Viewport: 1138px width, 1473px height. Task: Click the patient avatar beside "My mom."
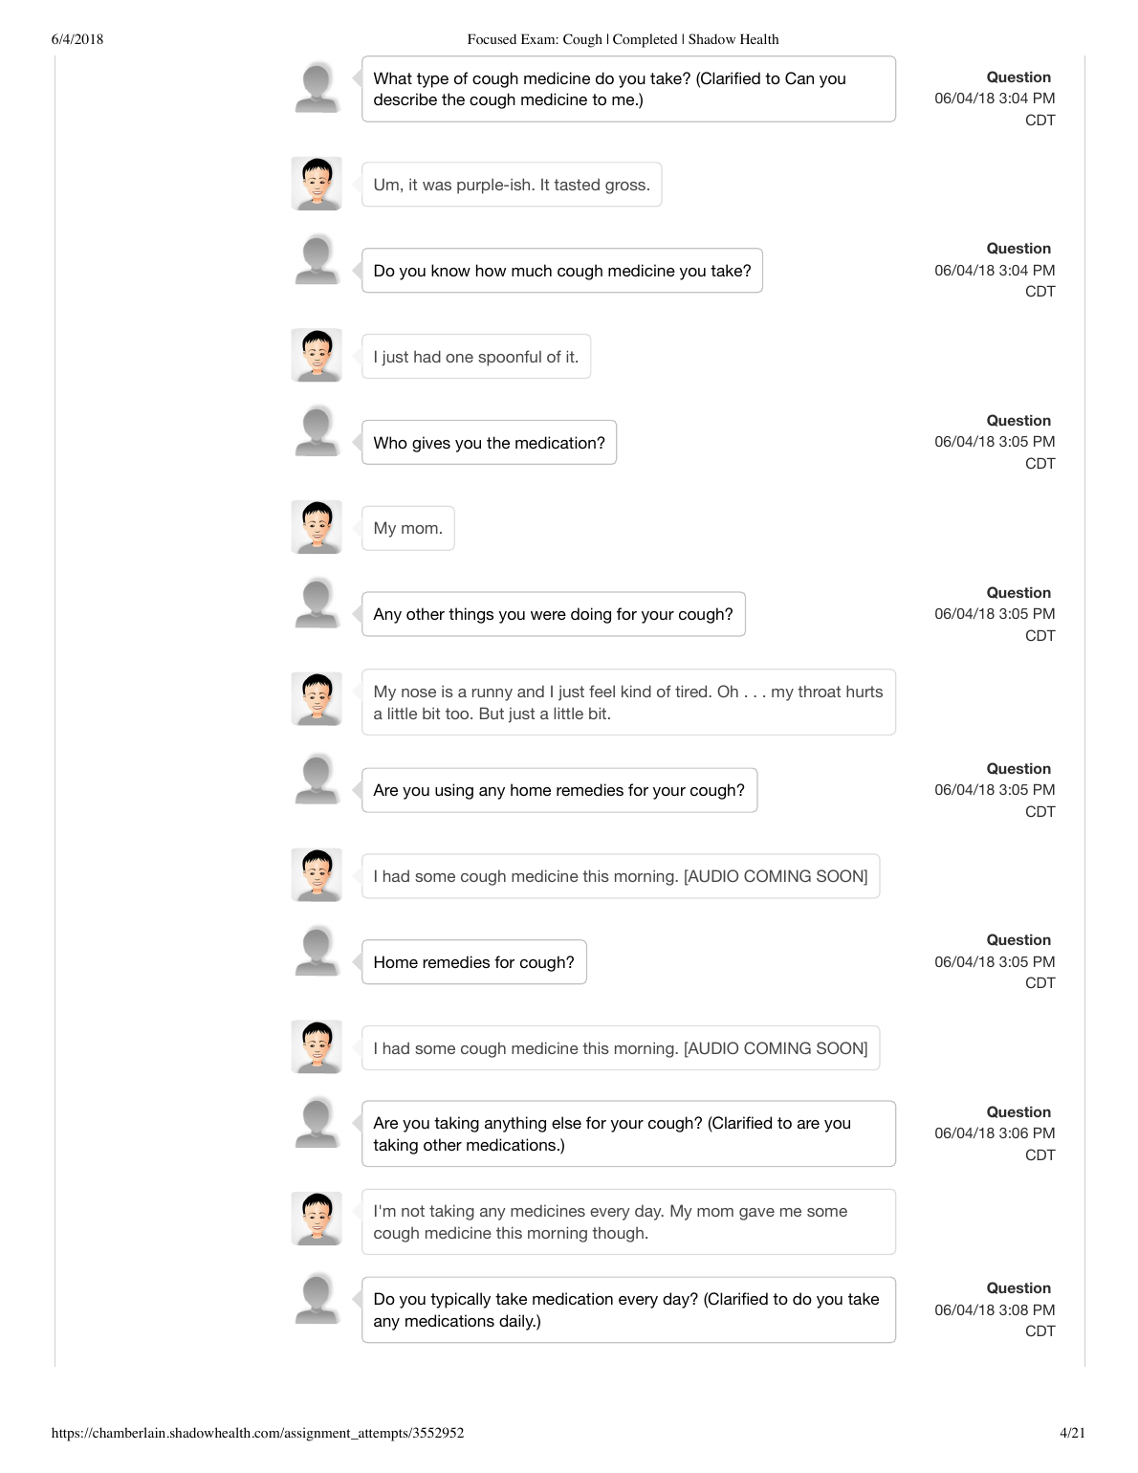coord(317,528)
